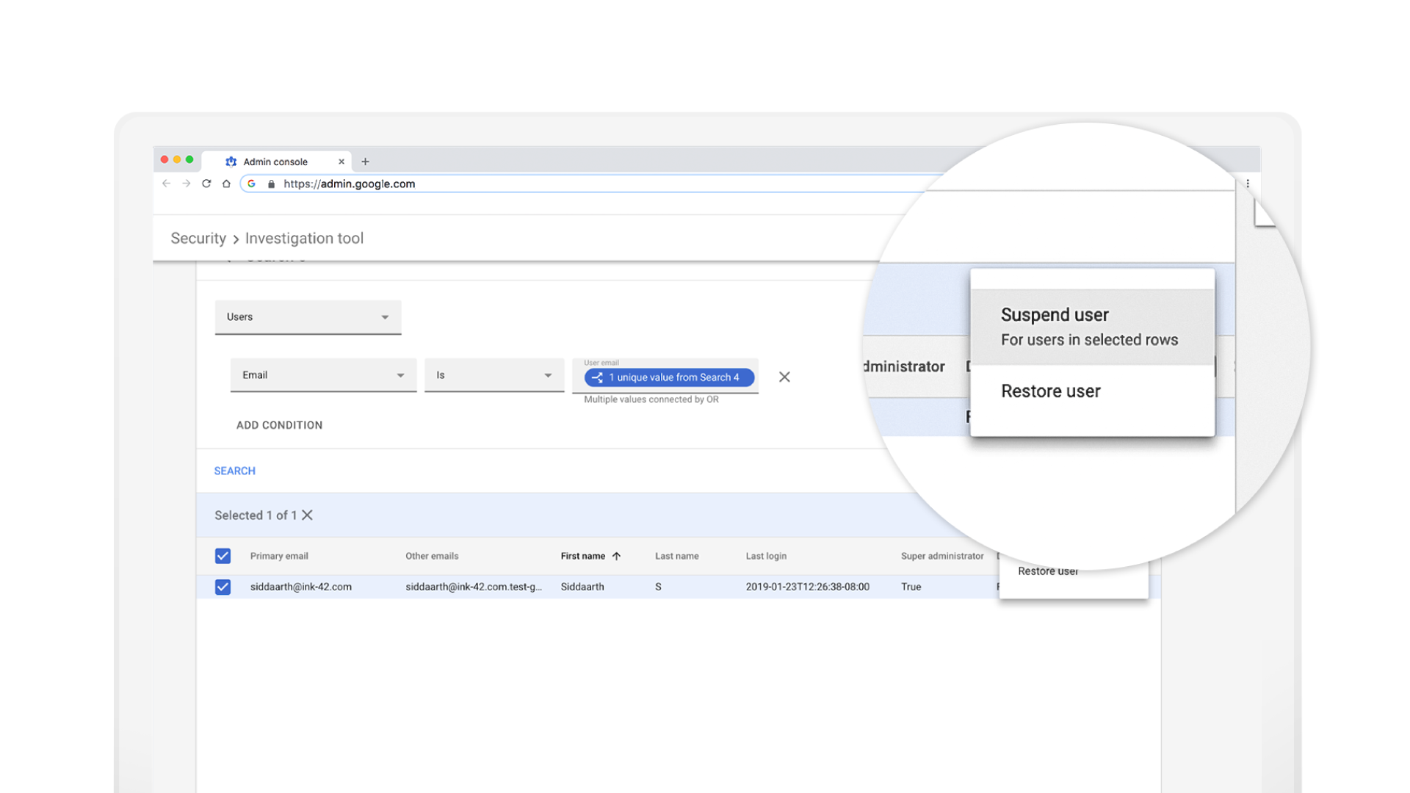This screenshot has height=793, width=1410.
Task: Click the browser forward arrow
Action: click(x=187, y=184)
